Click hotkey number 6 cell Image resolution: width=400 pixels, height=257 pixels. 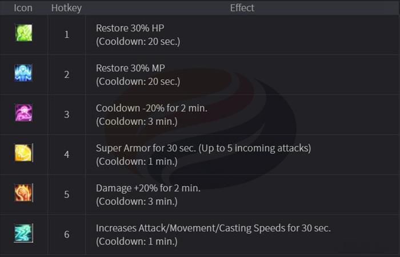66,234
